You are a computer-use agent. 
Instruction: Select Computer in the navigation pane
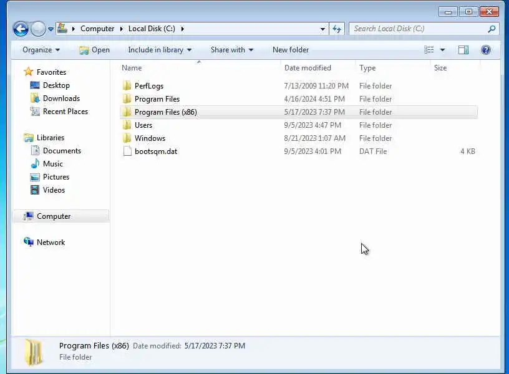point(61,216)
